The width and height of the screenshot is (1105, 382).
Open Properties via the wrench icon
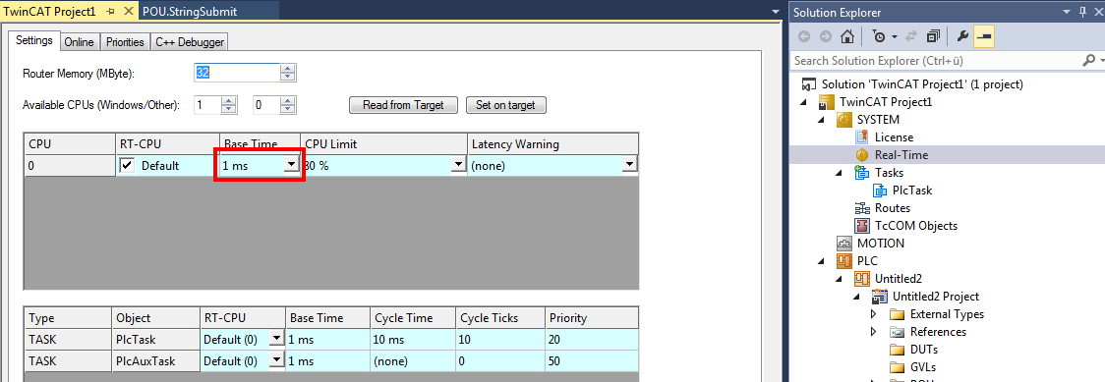pos(961,36)
